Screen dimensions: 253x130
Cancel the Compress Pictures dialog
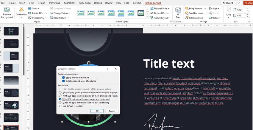[112, 111]
